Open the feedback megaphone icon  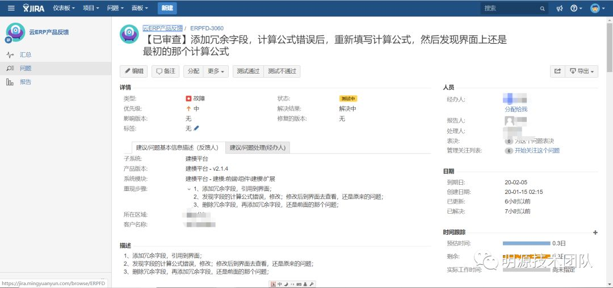tap(560, 8)
